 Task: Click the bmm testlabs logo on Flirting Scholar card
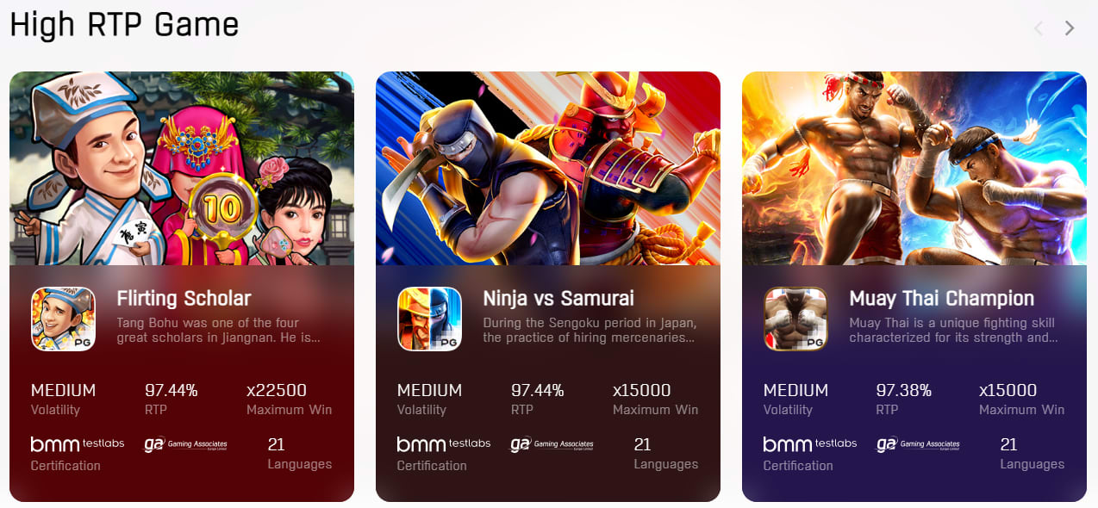click(x=78, y=444)
